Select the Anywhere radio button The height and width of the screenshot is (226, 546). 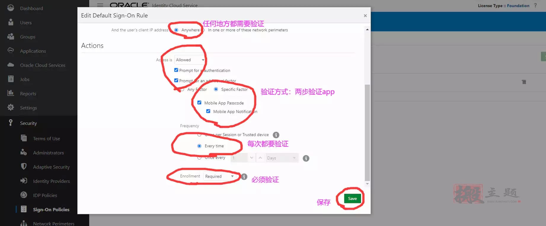[x=176, y=30]
